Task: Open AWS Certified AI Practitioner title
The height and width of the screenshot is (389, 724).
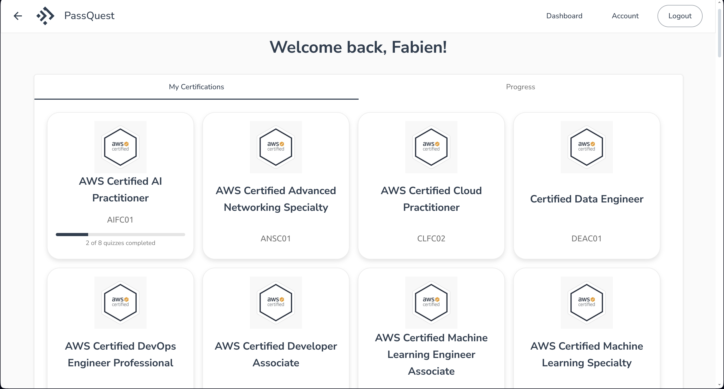Action: tap(120, 190)
